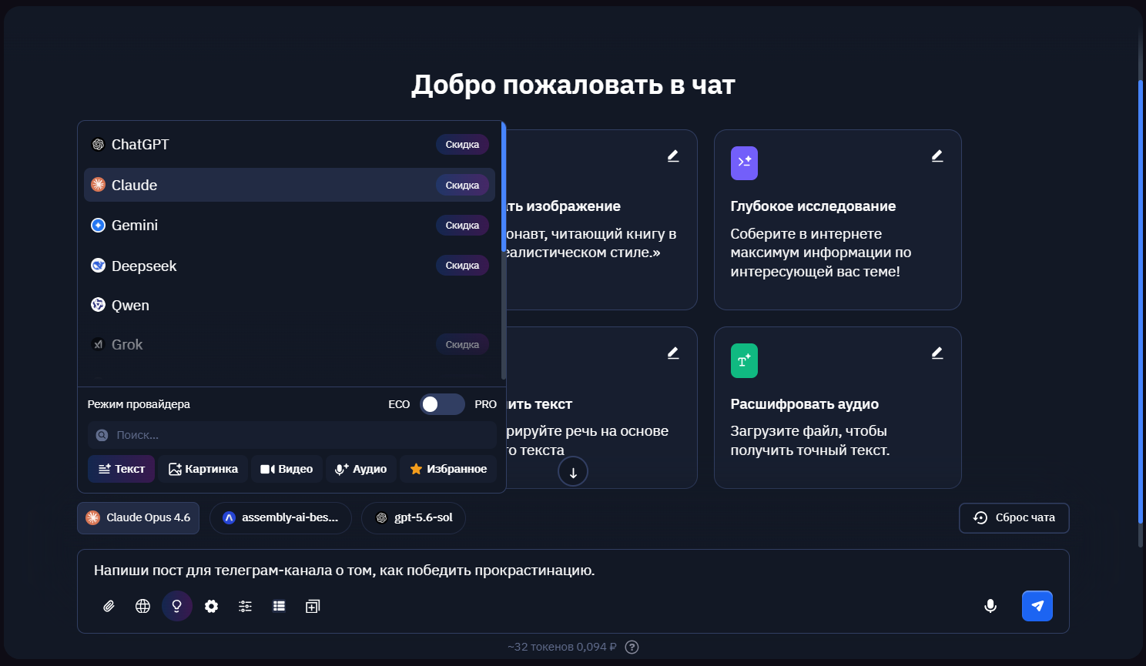Click the PRO mode label

click(485, 404)
